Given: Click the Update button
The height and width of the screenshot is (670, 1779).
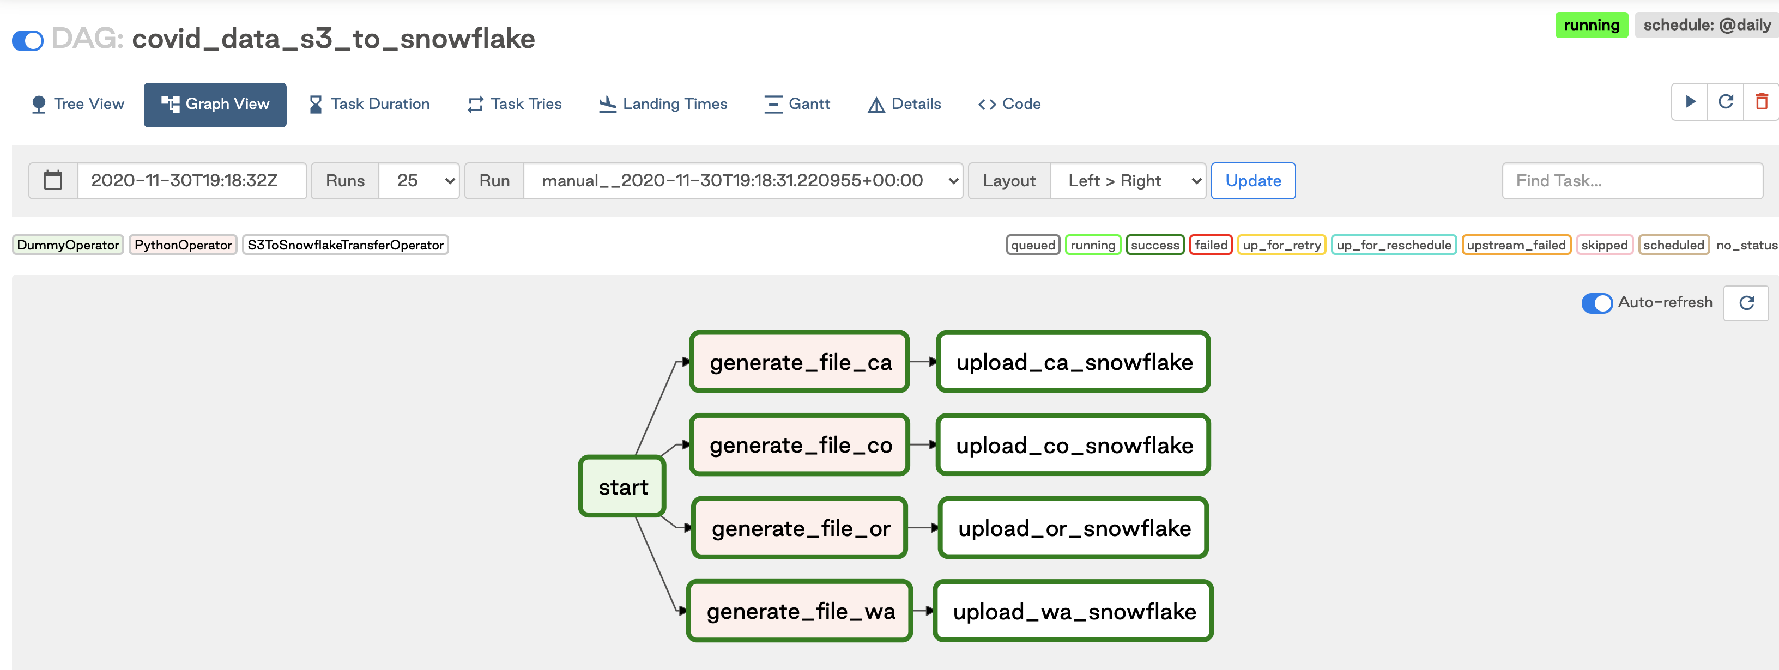Looking at the screenshot, I should 1252,181.
